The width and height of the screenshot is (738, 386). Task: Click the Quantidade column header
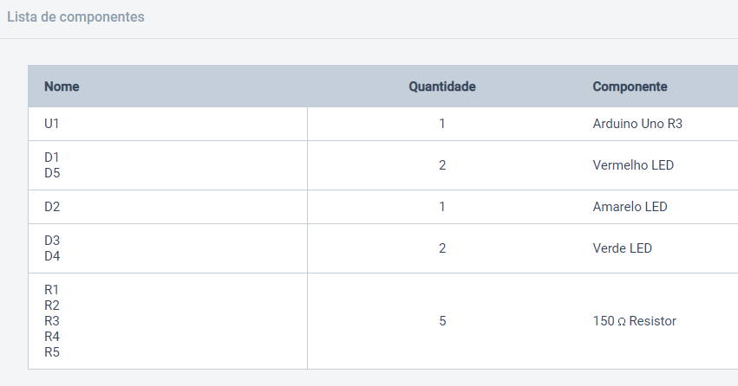(442, 87)
